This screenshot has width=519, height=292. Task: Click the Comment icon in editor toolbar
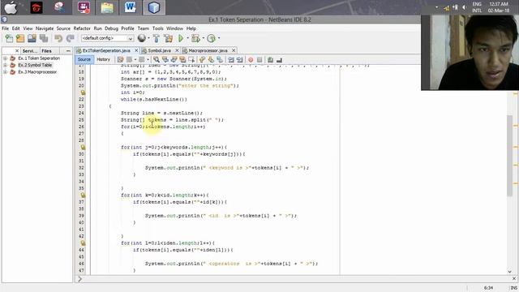[270, 59]
